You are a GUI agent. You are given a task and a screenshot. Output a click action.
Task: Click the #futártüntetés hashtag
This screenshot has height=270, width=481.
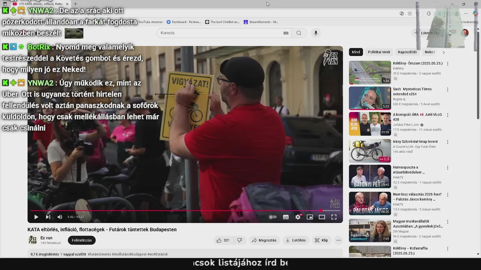click(x=99, y=254)
